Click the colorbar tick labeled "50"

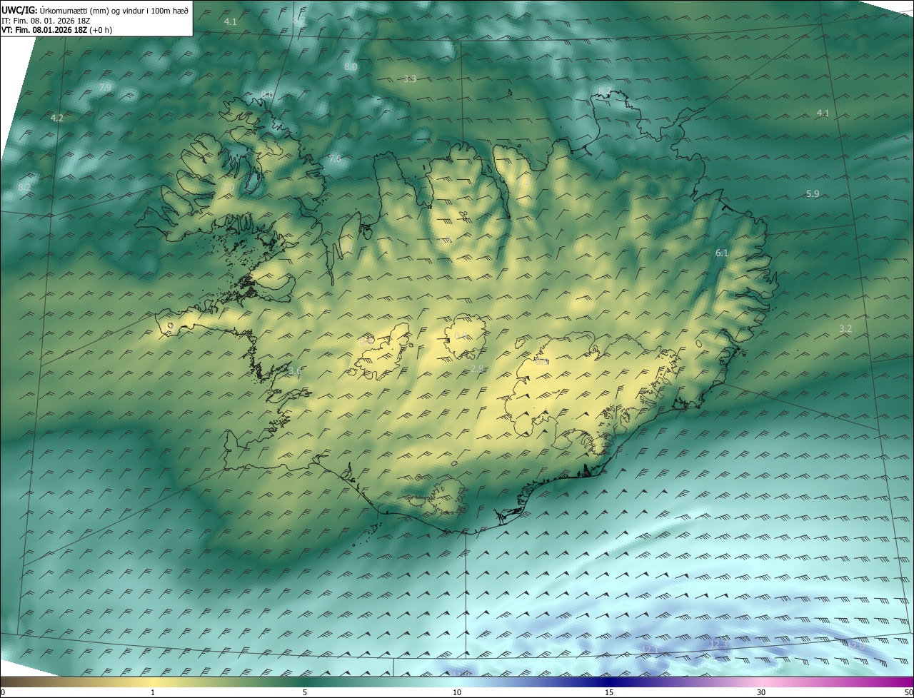tap(908, 692)
